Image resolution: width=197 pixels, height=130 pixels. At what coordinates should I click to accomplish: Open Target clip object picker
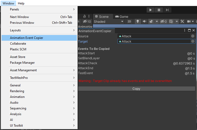193,41
